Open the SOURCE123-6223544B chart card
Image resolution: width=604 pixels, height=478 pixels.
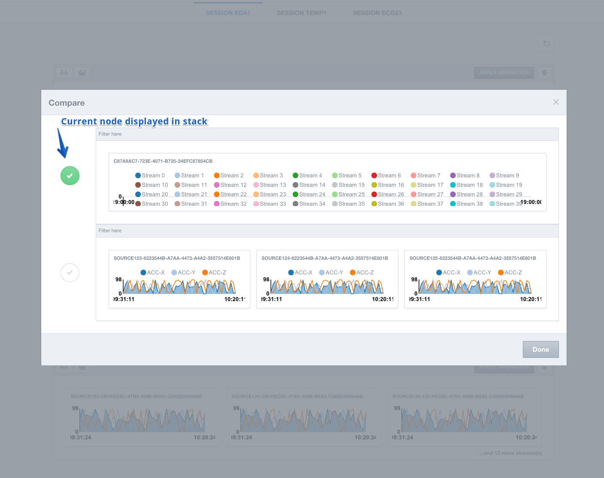pyautogui.click(x=179, y=279)
